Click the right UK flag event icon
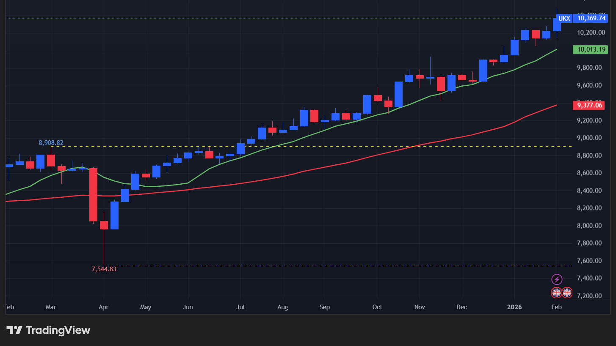The image size is (616, 346). coord(567,292)
